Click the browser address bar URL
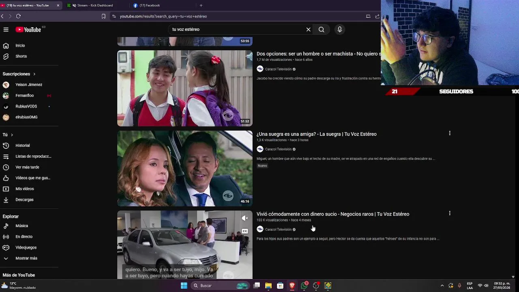Image resolution: width=519 pixels, height=292 pixels. click(163, 16)
